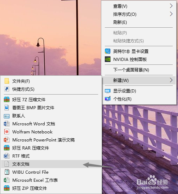Expand the 新建(W) submenu arrow

[171, 80]
